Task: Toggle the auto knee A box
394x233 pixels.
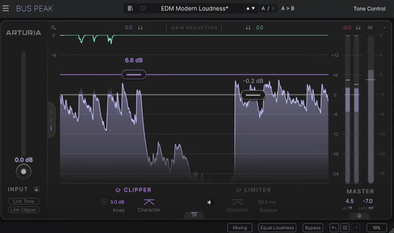Action: point(104,202)
